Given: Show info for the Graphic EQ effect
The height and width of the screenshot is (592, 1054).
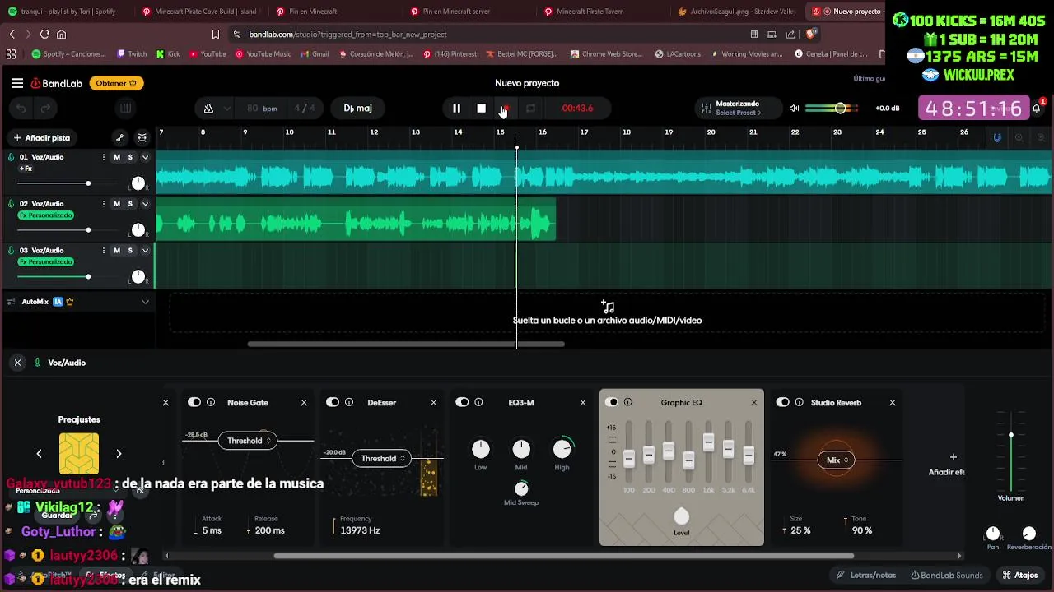Looking at the screenshot, I should click(x=628, y=402).
